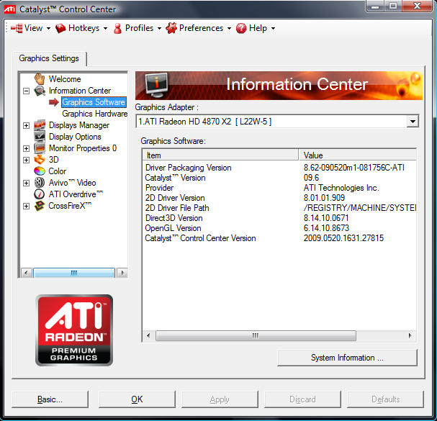Click the orange 3D cube icon
Image resolution: width=437 pixels, height=421 pixels.
(40, 160)
